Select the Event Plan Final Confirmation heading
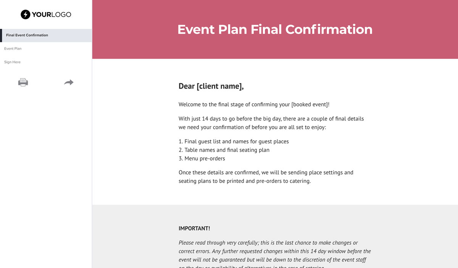 (275, 29)
